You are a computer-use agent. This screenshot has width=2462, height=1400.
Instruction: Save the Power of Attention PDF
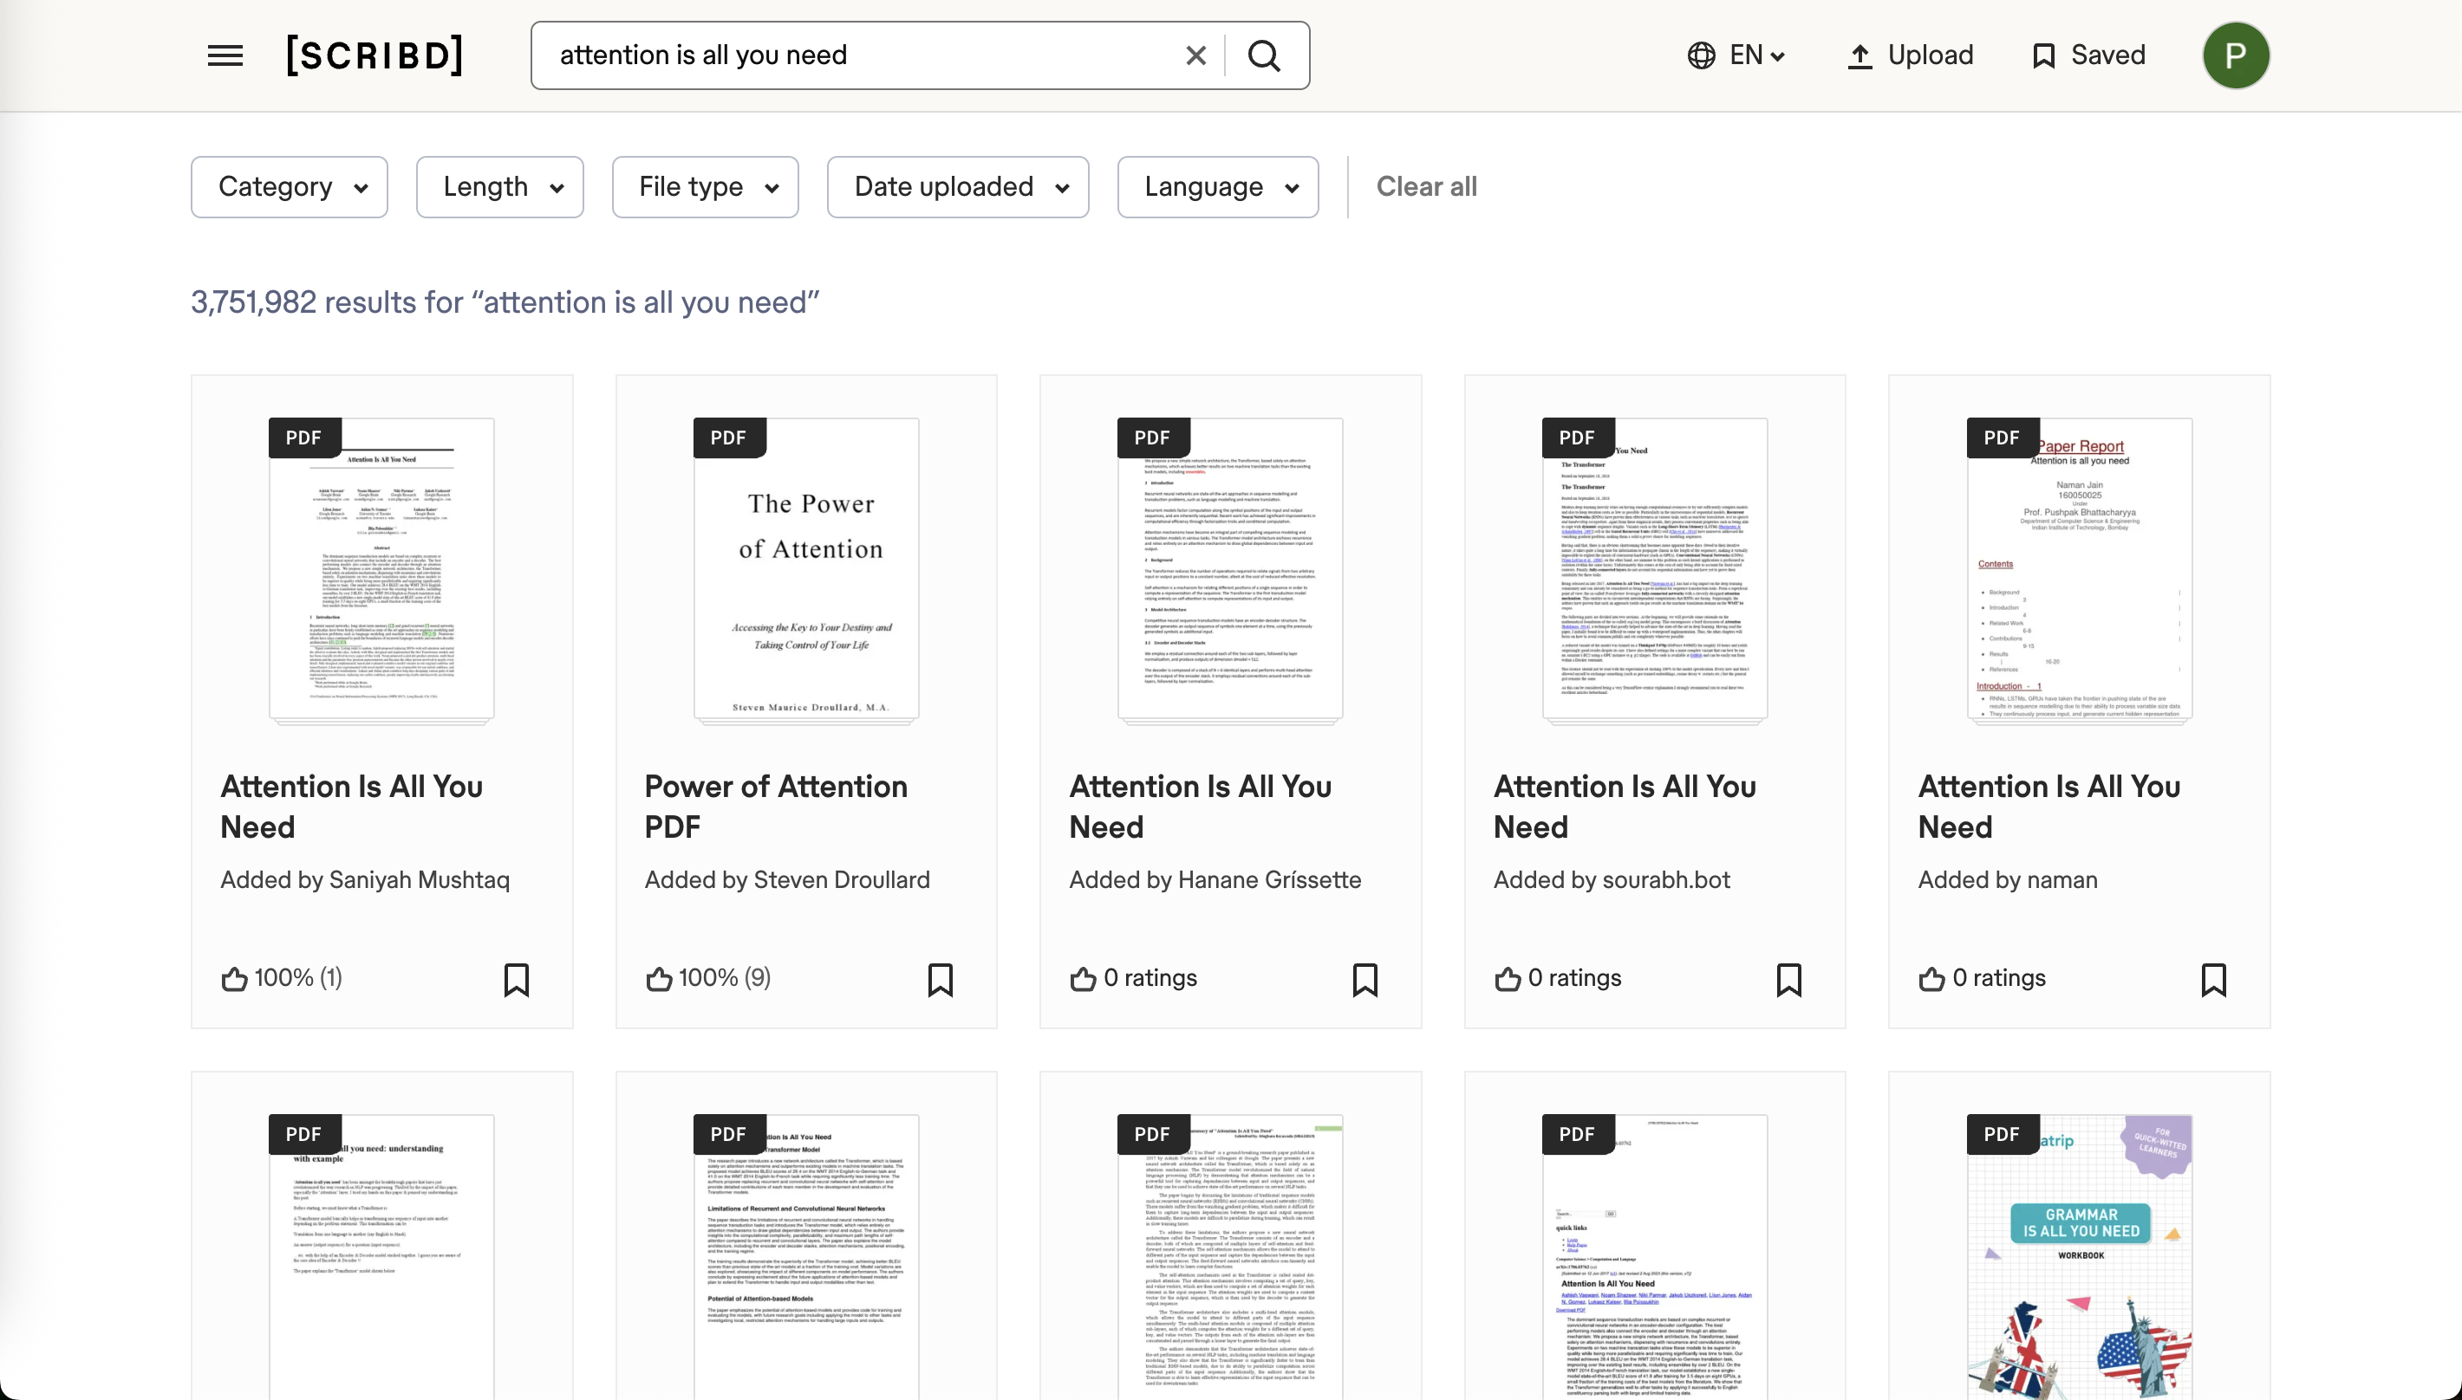pyautogui.click(x=940, y=980)
